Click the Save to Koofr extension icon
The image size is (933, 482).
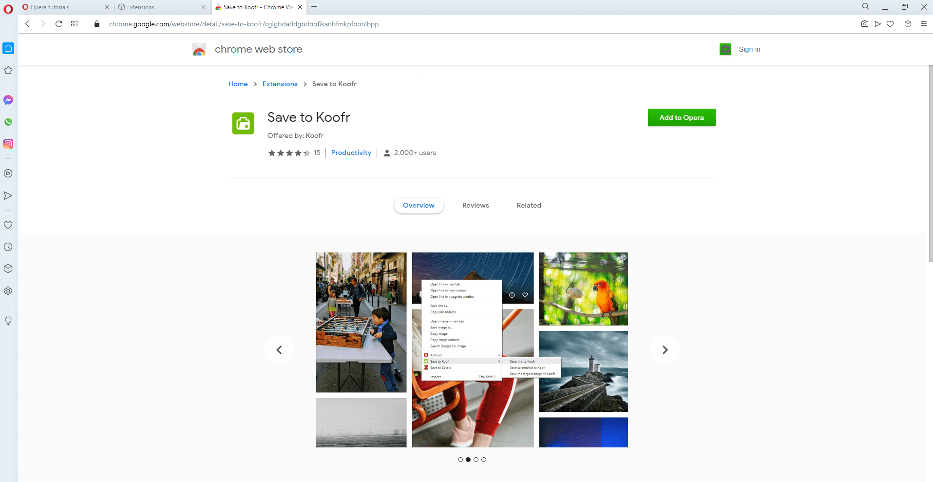[x=243, y=123]
